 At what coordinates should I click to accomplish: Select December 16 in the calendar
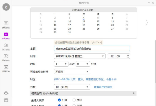(55, 25)
